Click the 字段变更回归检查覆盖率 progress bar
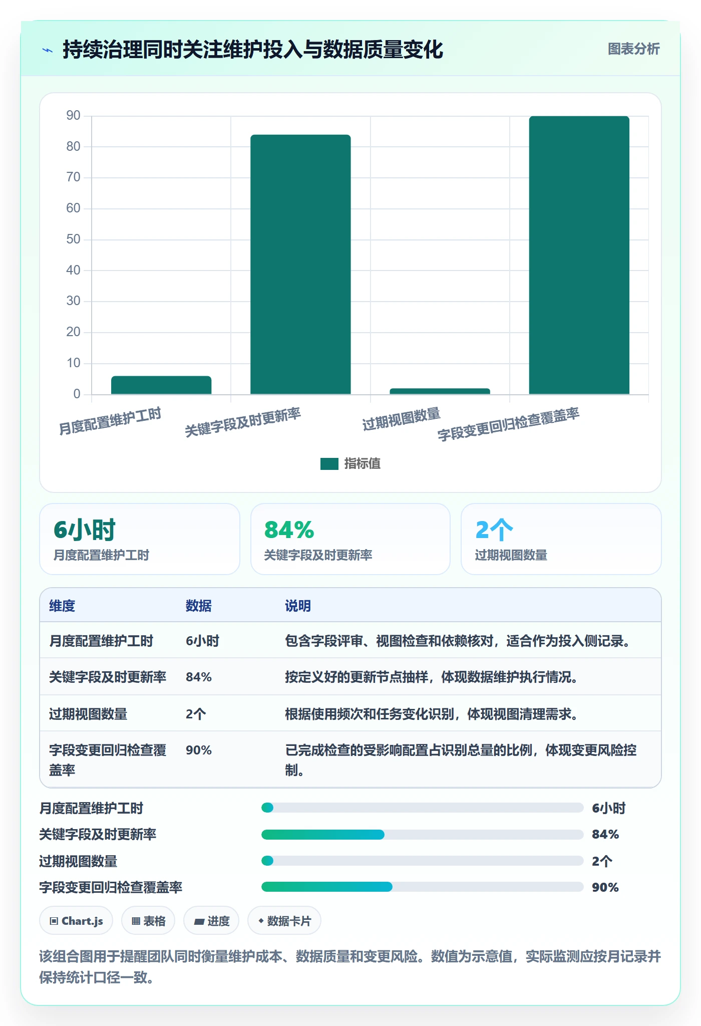 [422, 887]
